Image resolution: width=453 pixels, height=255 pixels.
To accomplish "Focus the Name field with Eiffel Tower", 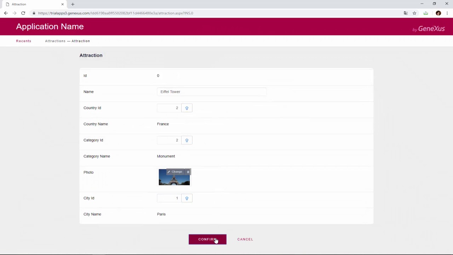I will pyautogui.click(x=212, y=92).
